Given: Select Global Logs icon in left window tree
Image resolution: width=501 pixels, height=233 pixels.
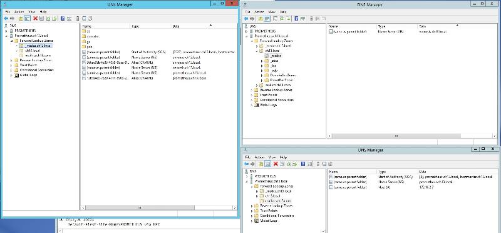Looking at the screenshot, I should (16, 75).
